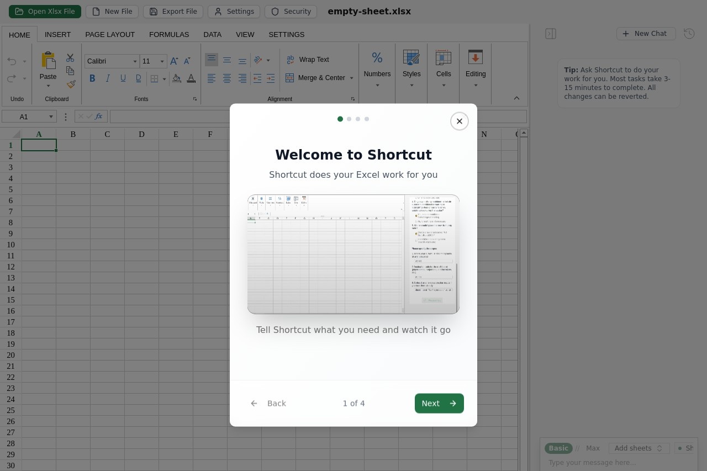Toggle Align Left horizontal alignment
This screenshot has height=471, width=707.
coord(212,78)
